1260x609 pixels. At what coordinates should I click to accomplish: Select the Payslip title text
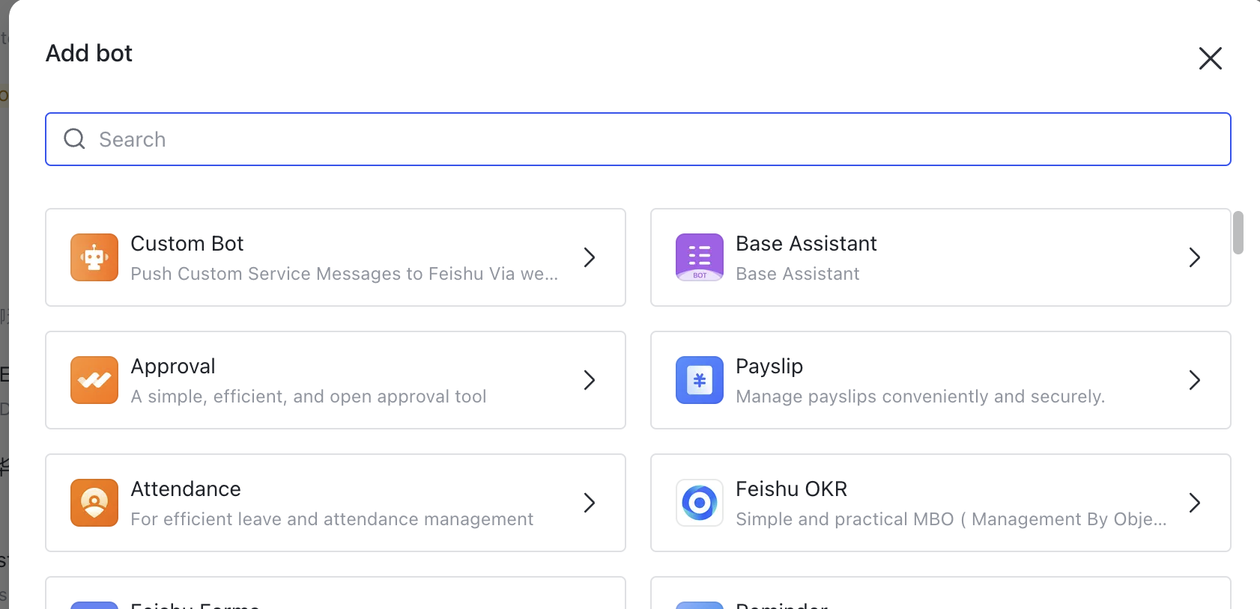coord(769,367)
